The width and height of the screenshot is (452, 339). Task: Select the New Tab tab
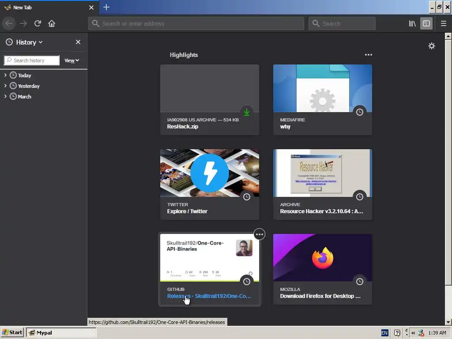tap(49, 8)
